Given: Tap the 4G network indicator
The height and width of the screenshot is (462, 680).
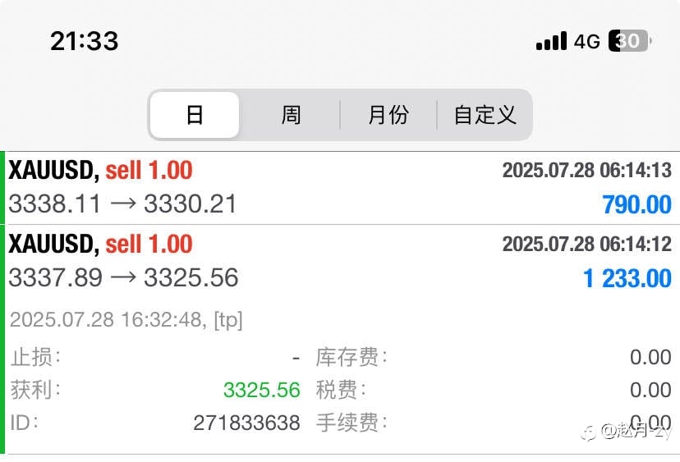Looking at the screenshot, I should [x=587, y=42].
